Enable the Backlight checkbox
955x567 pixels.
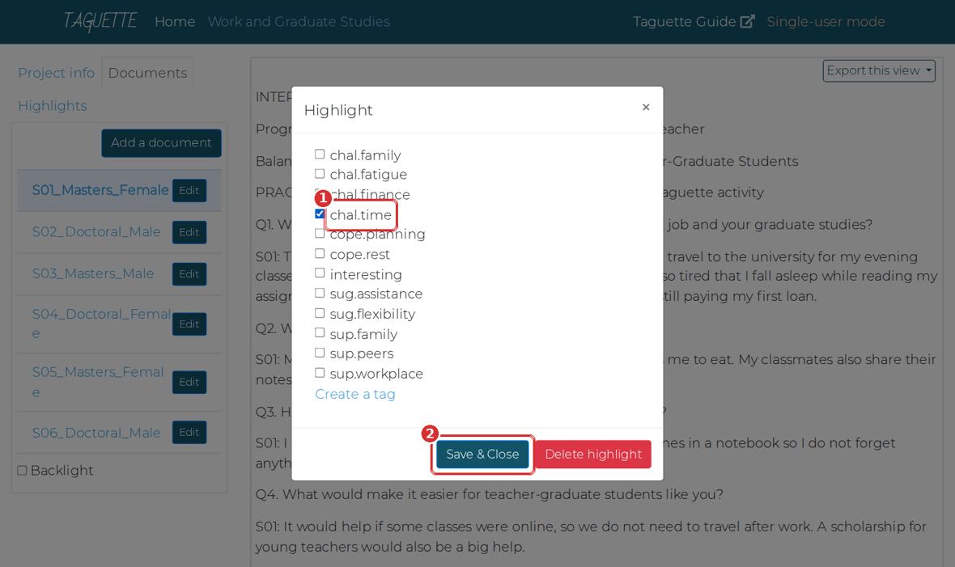(x=22, y=470)
